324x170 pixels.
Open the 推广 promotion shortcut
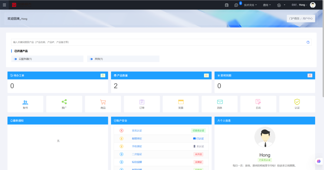click(x=64, y=104)
